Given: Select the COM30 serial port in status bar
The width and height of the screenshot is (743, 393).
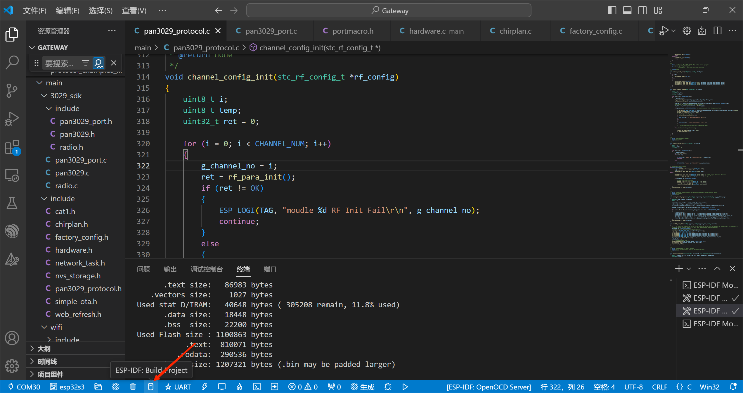Looking at the screenshot, I should pos(24,387).
